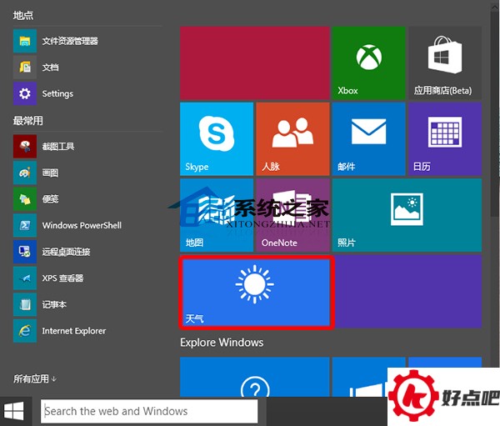
Task: Click the 'Internet Explorer' text label
Action: point(74,331)
